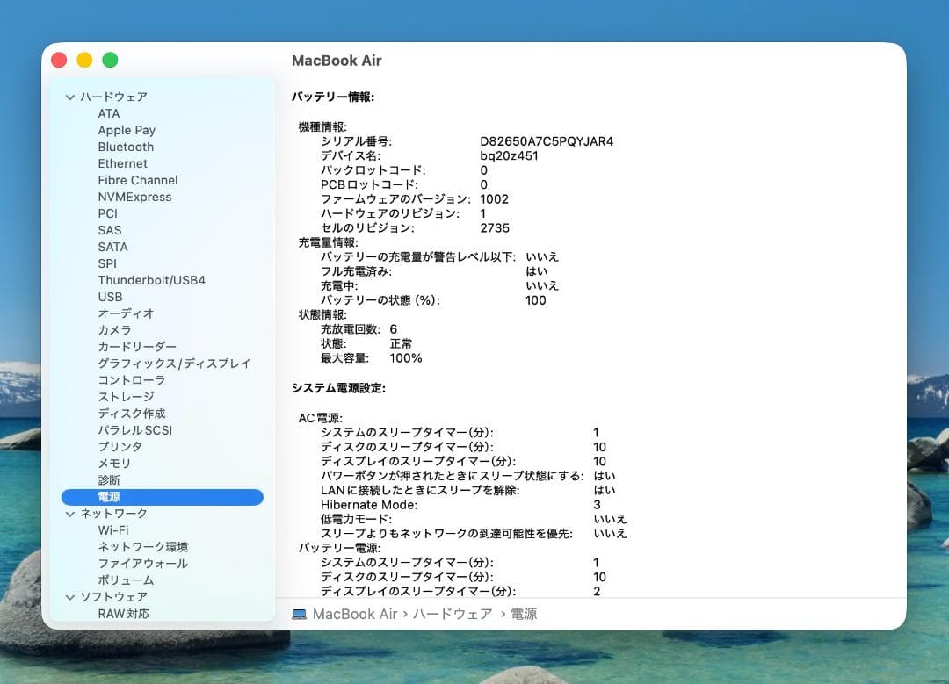Maximize the window with the green button

tap(110, 60)
